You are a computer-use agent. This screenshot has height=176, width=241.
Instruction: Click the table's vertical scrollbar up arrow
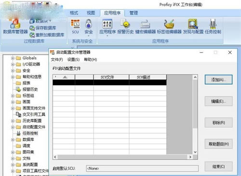pyautogui.click(x=195, y=77)
